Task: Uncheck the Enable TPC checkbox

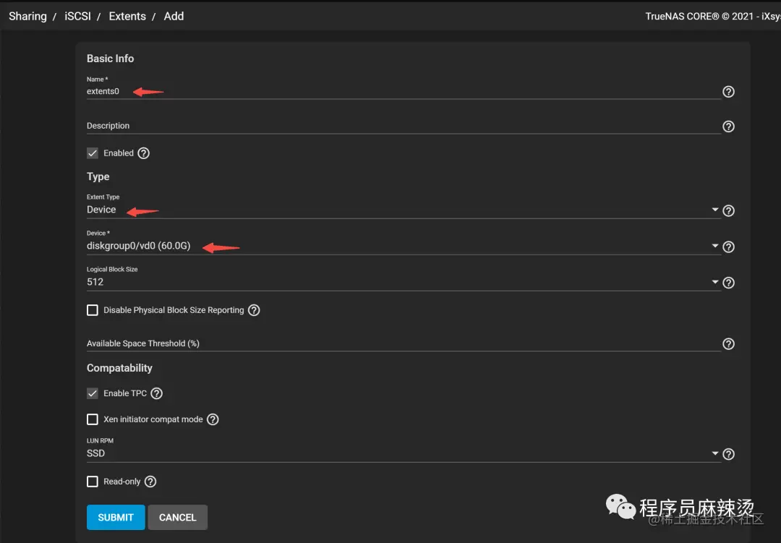Action: tap(93, 393)
